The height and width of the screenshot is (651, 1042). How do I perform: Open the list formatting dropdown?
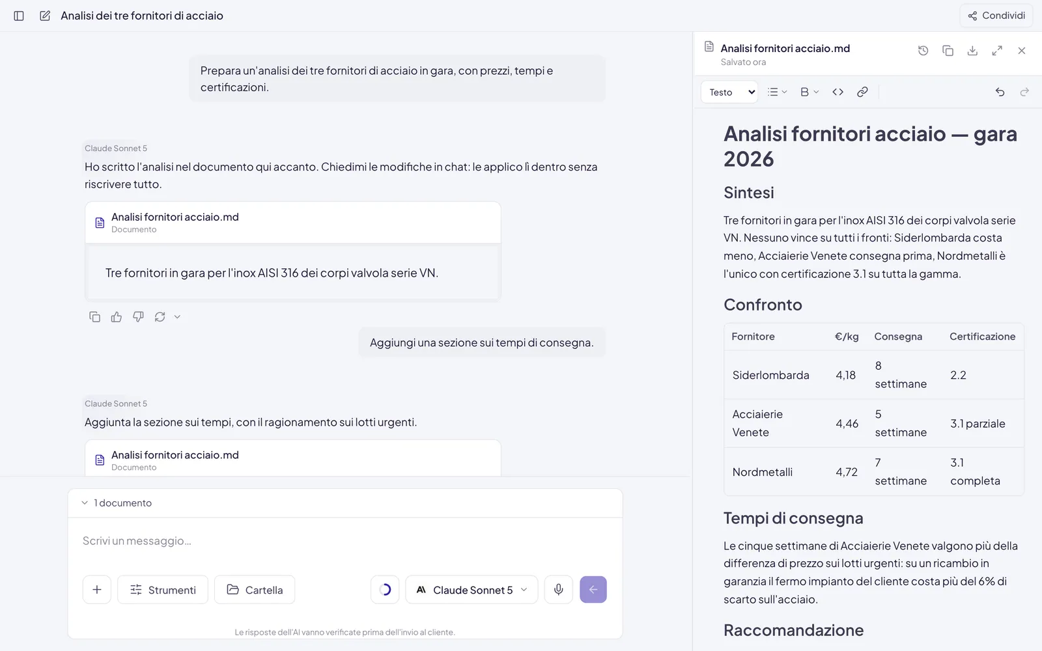(777, 92)
